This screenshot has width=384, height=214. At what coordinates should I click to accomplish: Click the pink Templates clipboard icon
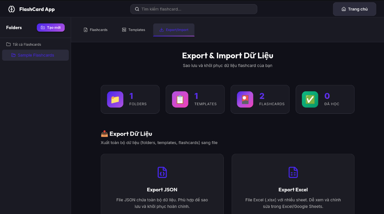coord(180,99)
